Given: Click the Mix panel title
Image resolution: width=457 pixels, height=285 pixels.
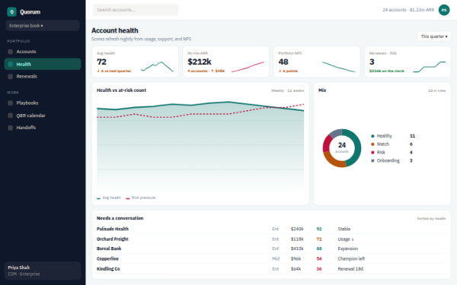Looking at the screenshot, I should tap(322, 90).
